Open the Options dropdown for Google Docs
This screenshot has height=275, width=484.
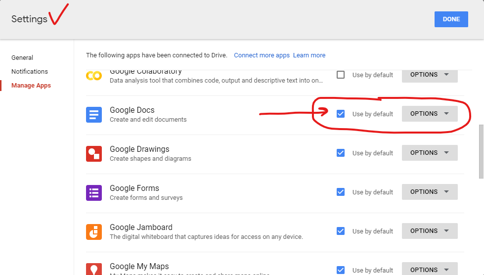(x=430, y=114)
